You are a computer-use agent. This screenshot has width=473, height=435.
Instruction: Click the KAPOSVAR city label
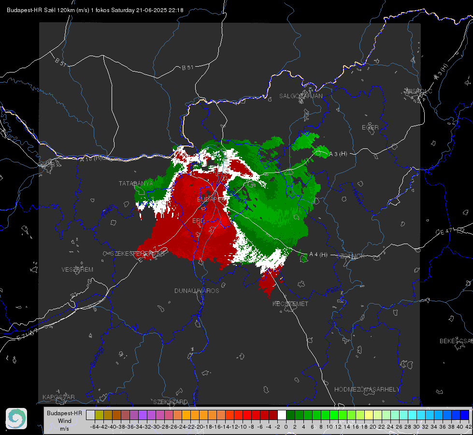pos(58,397)
